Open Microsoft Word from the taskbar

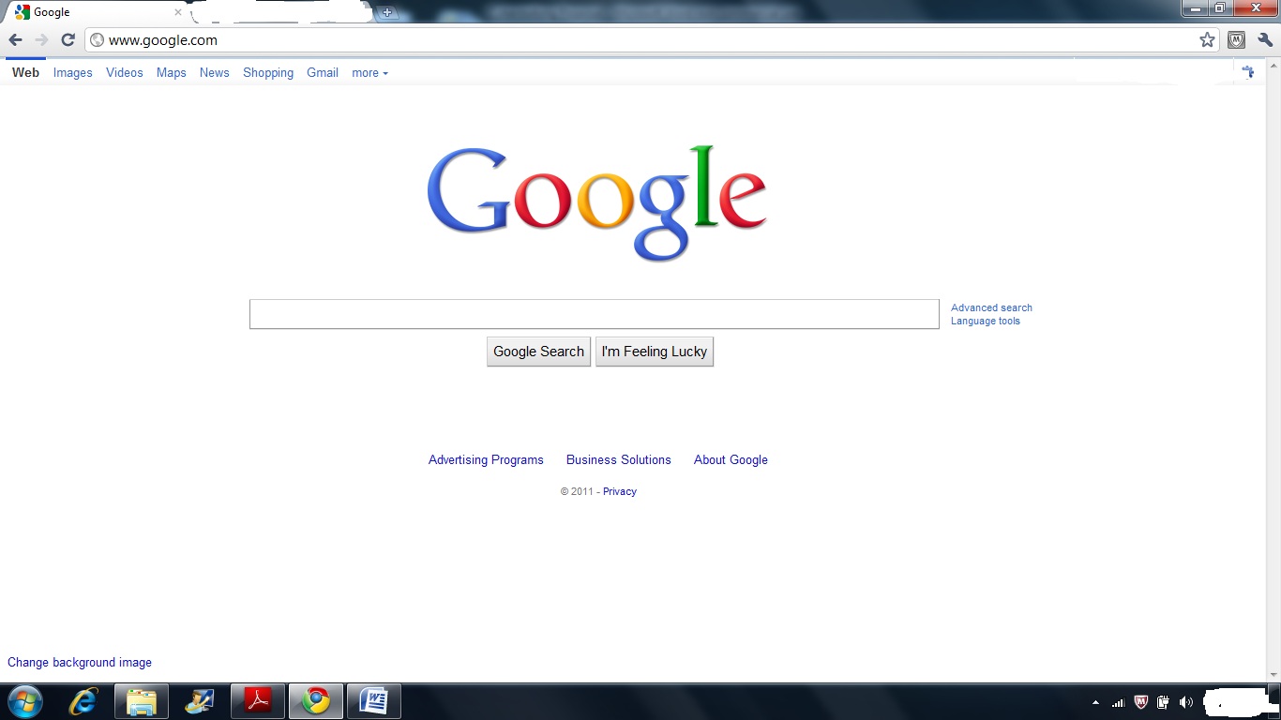coord(374,701)
